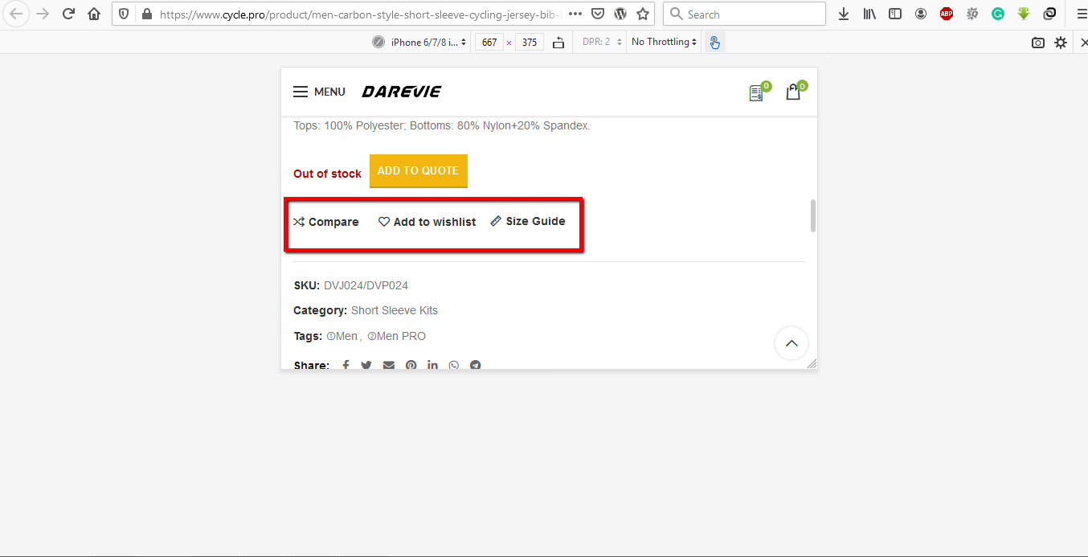The height and width of the screenshot is (557, 1088).
Task: Open the DPR pixel ratio dropdown
Action: click(600, 42)
